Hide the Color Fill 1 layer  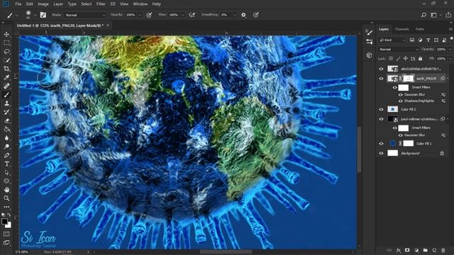click(x=381, y=143)
